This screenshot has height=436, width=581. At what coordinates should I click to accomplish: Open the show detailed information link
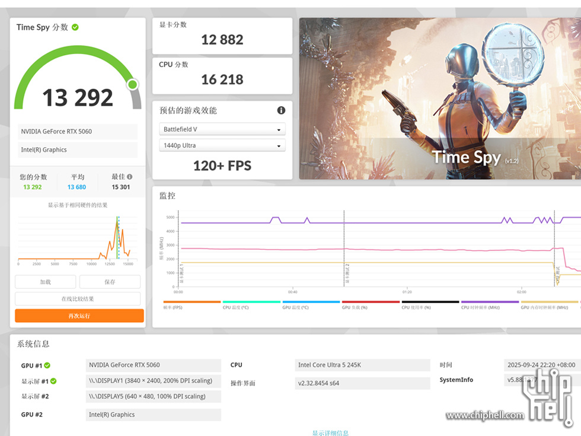point(330,432)
